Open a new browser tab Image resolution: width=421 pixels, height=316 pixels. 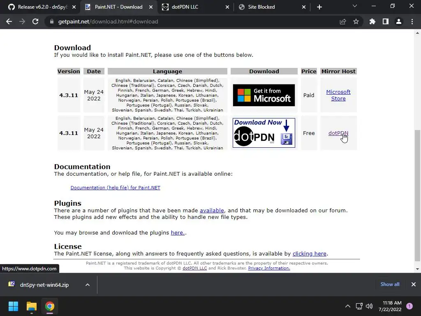tap(319, 7)
